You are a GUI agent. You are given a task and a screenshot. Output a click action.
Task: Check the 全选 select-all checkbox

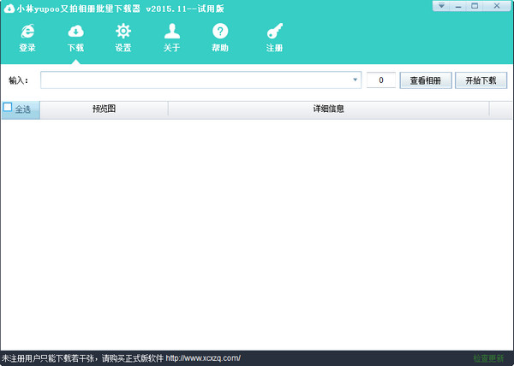point(9,109)
